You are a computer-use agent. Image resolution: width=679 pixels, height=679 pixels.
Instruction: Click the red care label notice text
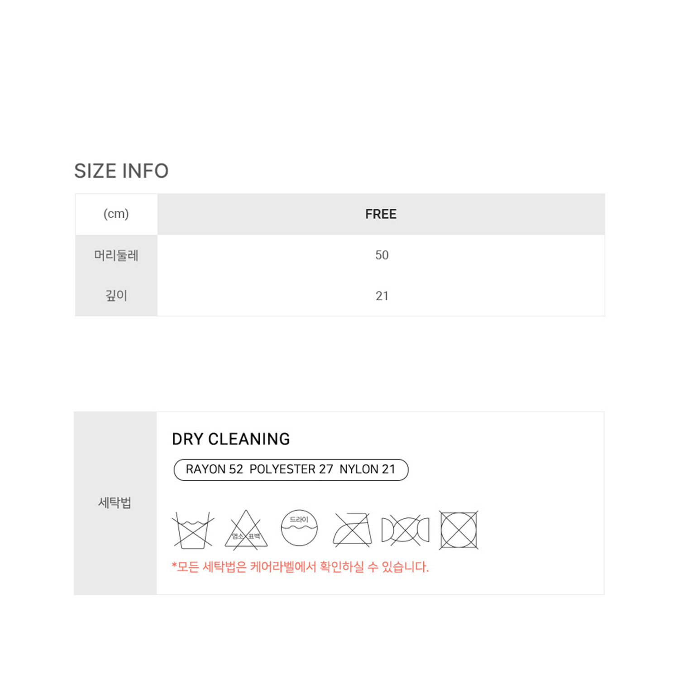[x=300, y=567]
